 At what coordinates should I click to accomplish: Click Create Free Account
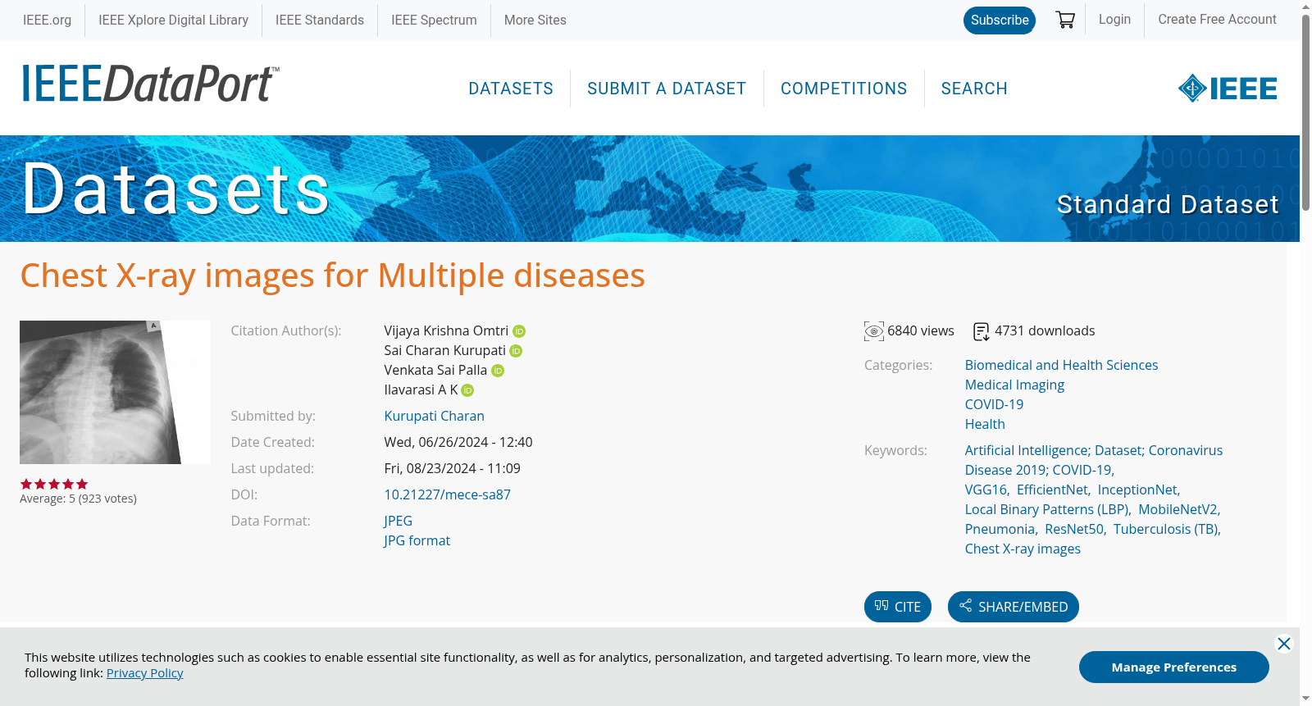pos(1217,20)
